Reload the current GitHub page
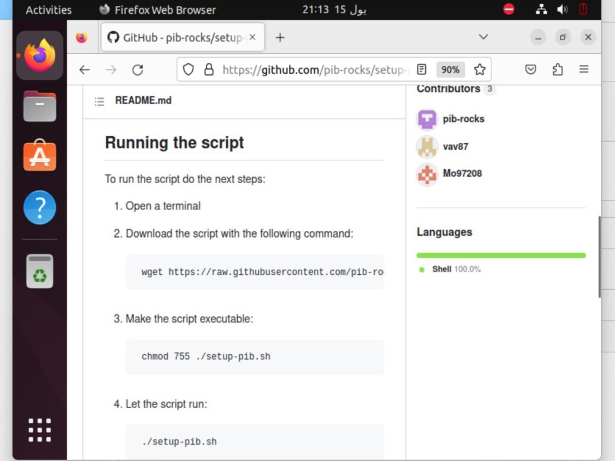Image resolution: width=615 pixels, height=461 pixels. (138, 70)
